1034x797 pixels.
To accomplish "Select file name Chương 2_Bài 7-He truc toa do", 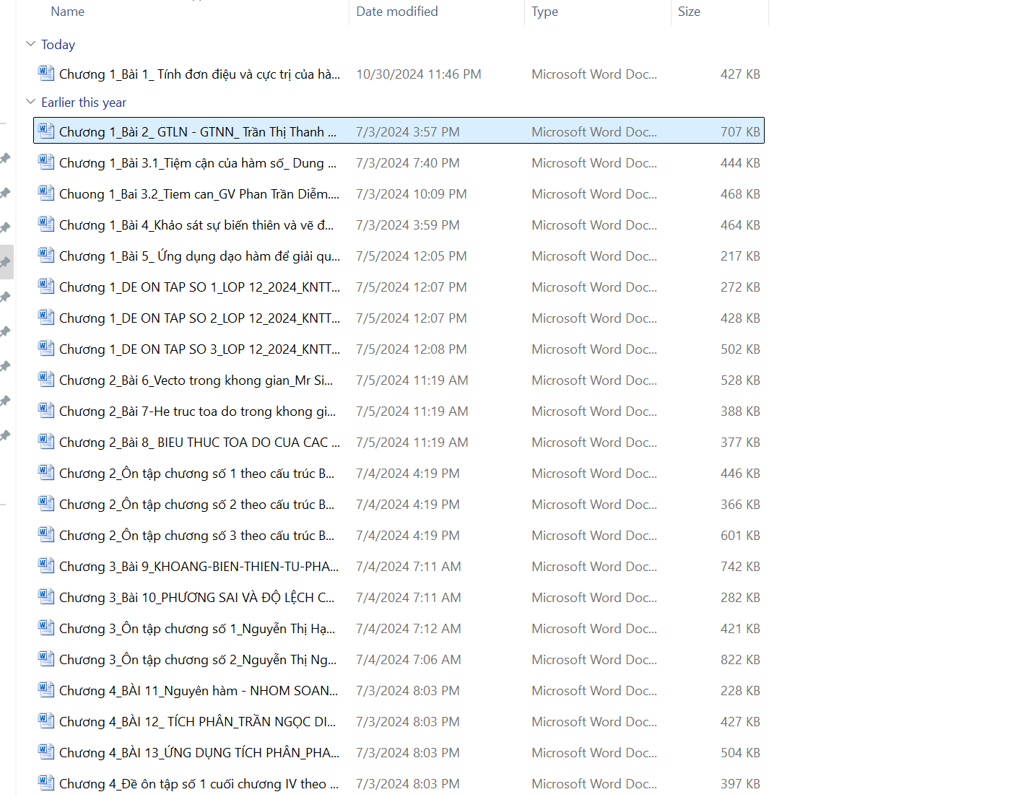I will pyautogui.click(x=197, y=411).
